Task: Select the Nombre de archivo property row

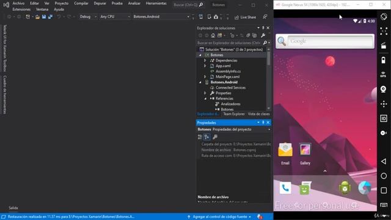Action: point(234,150)
